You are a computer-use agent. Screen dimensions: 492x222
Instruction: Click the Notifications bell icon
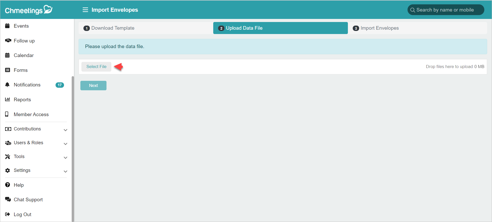[7, 85]
